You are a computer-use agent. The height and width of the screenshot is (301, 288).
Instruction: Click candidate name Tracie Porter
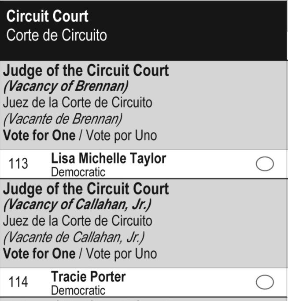pos(89,277)
